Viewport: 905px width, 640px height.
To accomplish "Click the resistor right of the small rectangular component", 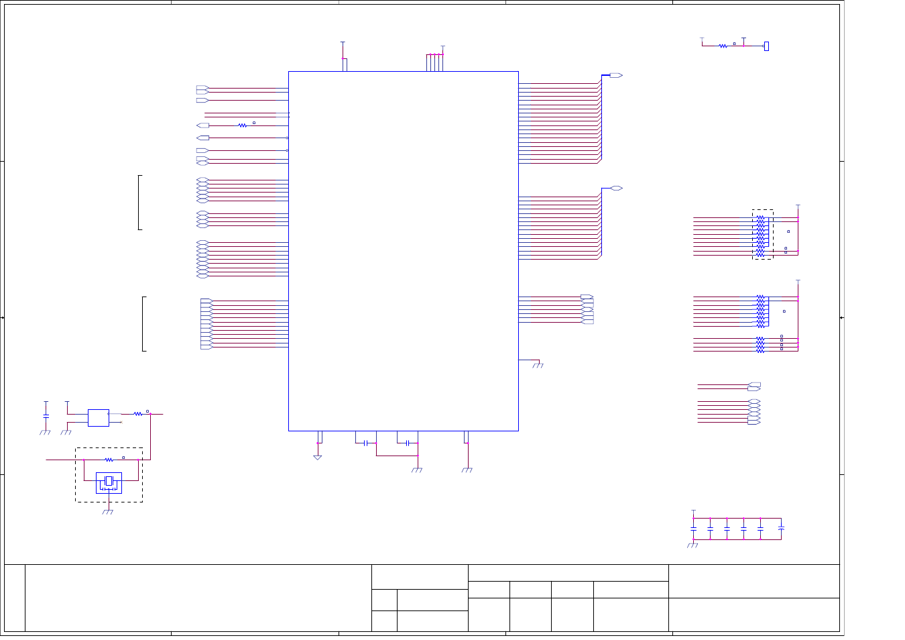I will click(x=138, y=414).
